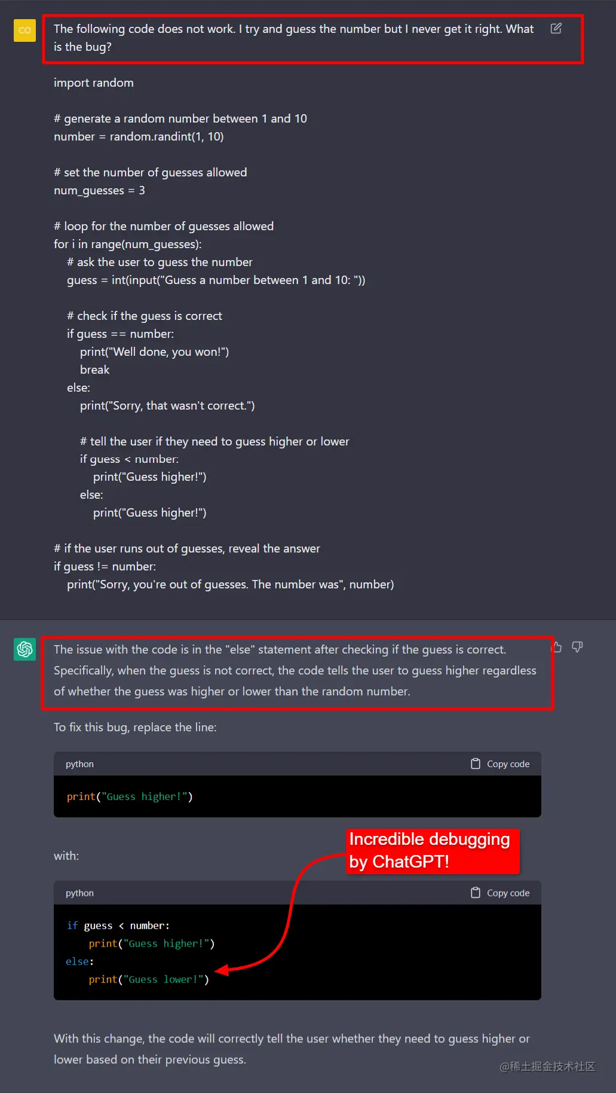Viewport: 616px width, 1093px height.
Task: Click the red "Incredible debugging by ChatGPT!" annotation
Action: point(432,850)
